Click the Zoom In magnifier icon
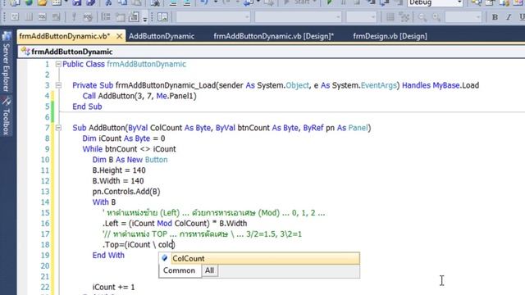The height and width of the screenshot is (295, 525). click(x=436, y=17)
